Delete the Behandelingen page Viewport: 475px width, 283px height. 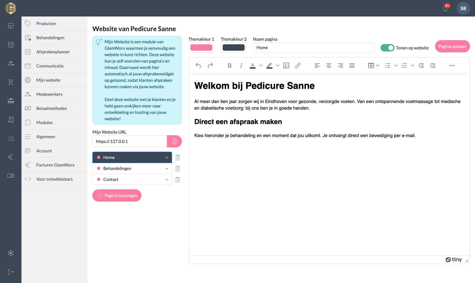point(178,168)
